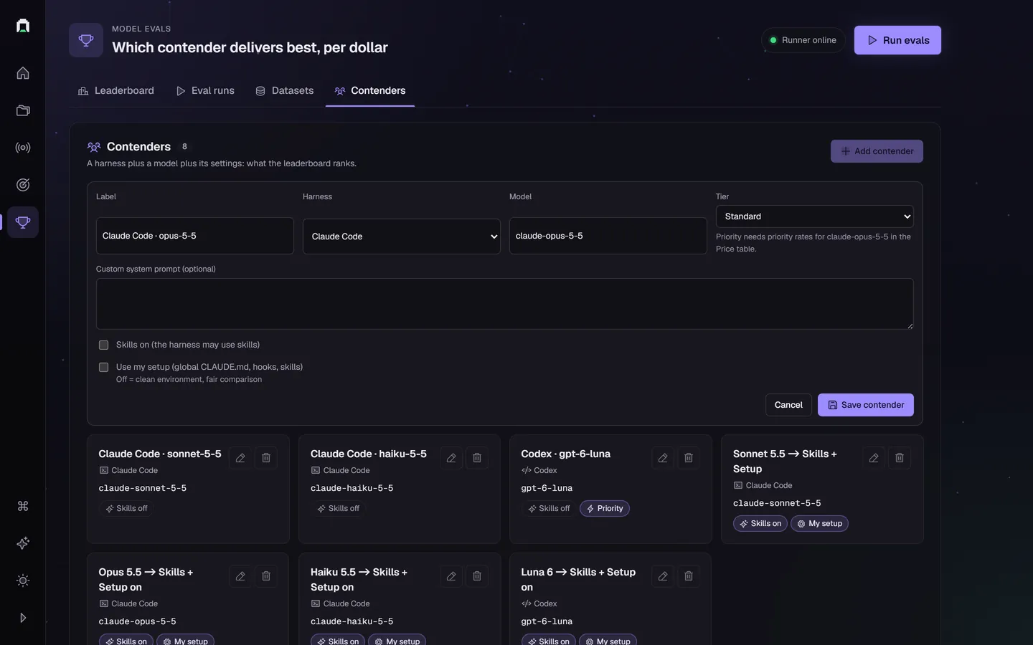
Task: Expand sidebar with the arrow icon
Action: (x=23, y=618)
